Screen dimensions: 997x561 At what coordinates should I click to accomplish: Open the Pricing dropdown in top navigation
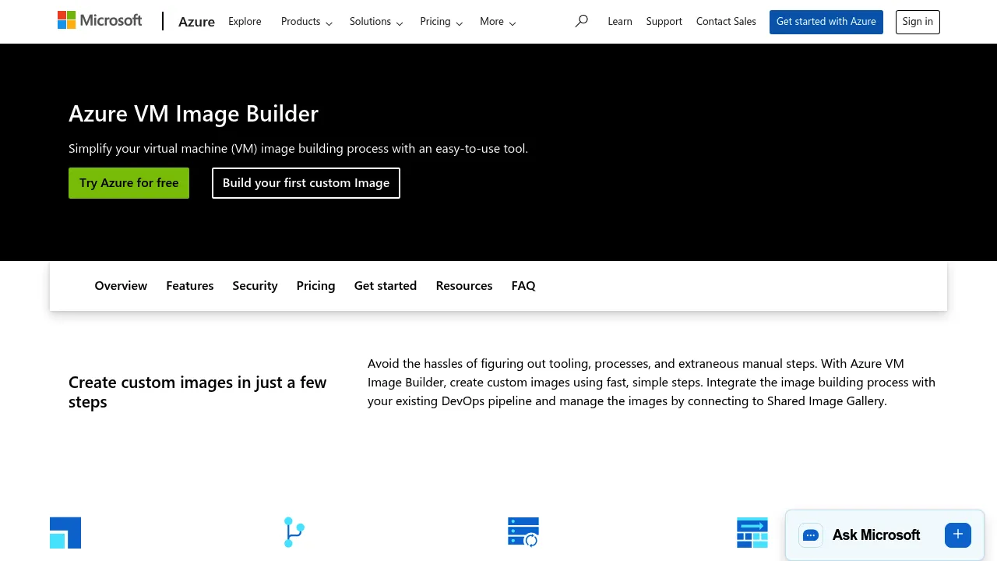click(442, 22)
